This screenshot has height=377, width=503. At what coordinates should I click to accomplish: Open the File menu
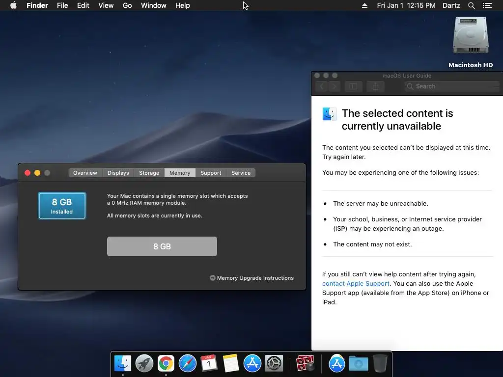coord(62,5)
